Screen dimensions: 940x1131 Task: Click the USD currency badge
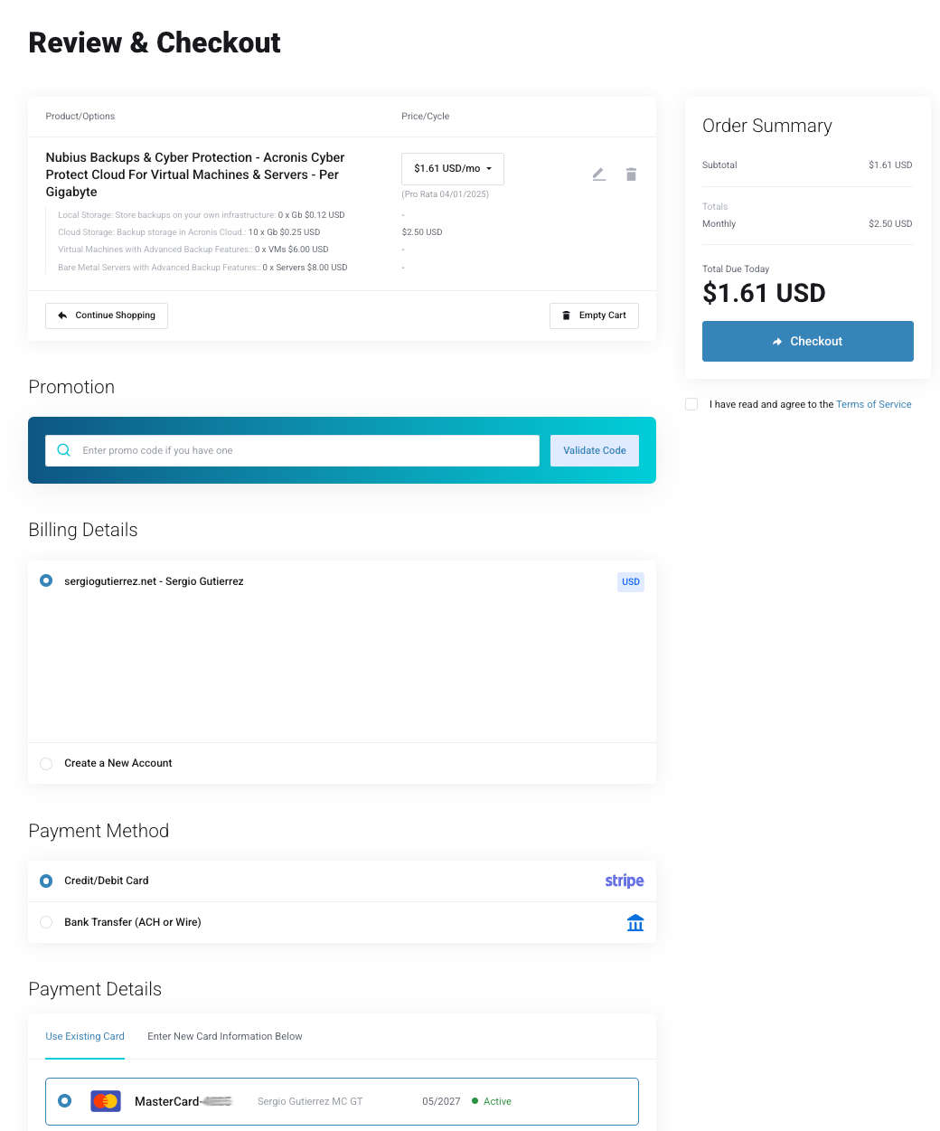[631, 582]
